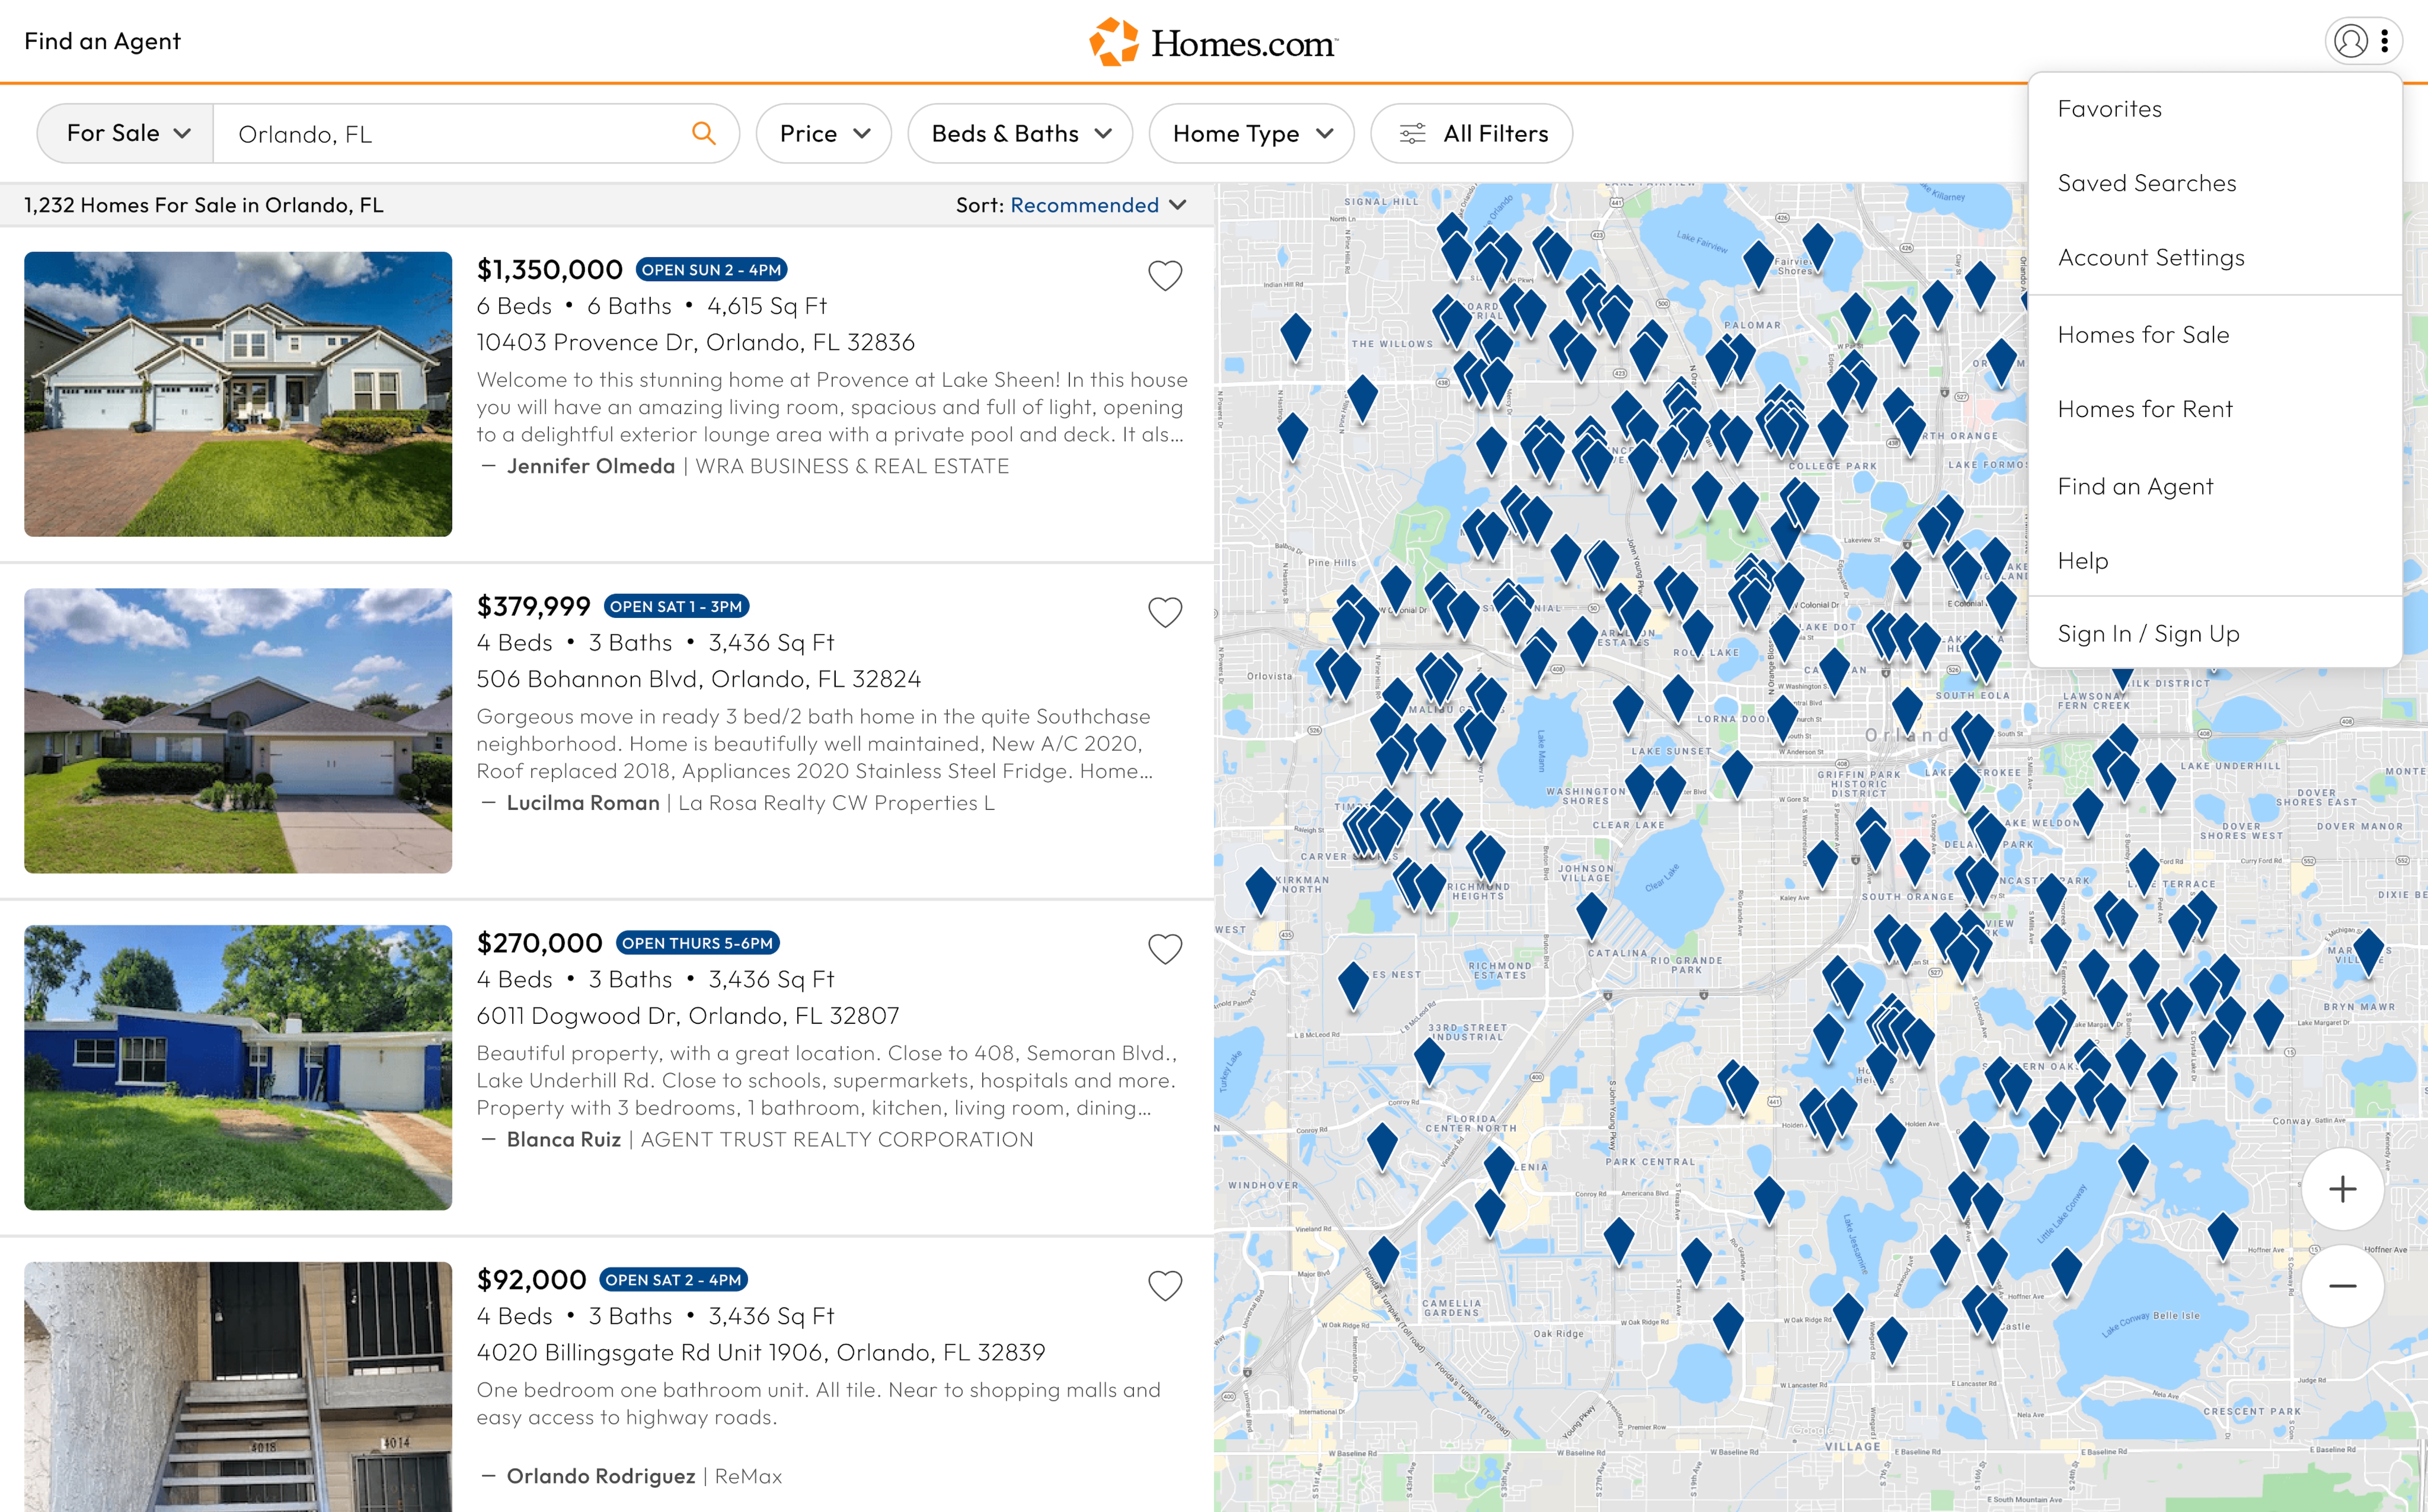The image size is (2428, 1512).
Task: Click the orange search magnifier icon
Action: (704, 133)
